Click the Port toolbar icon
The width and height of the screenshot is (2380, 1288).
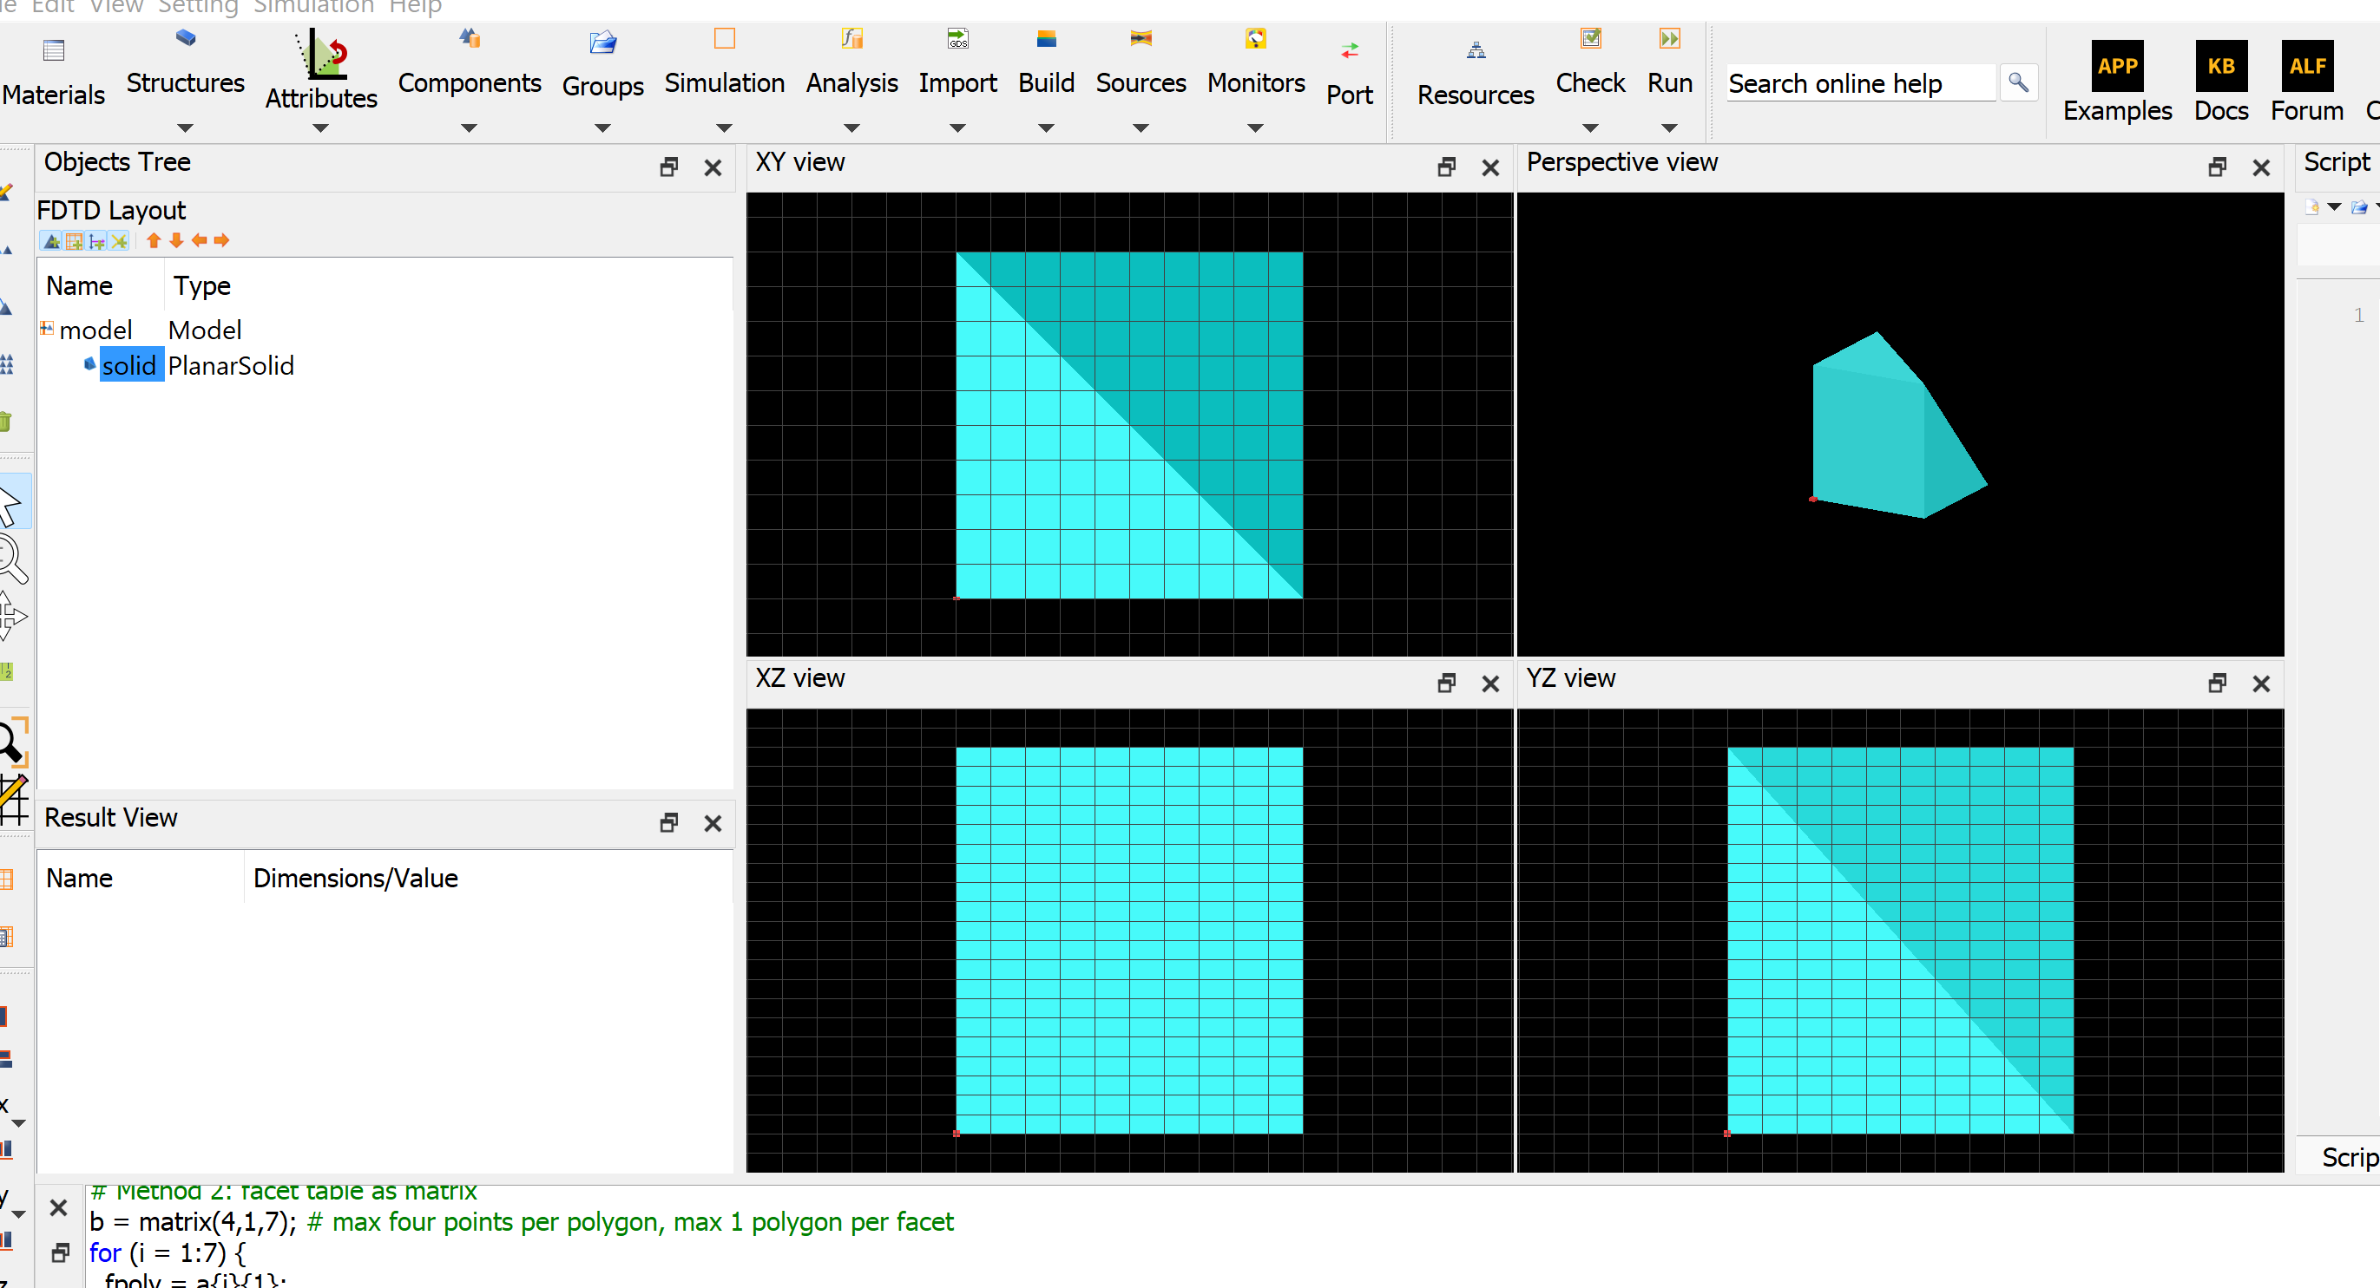(1350, 49)
